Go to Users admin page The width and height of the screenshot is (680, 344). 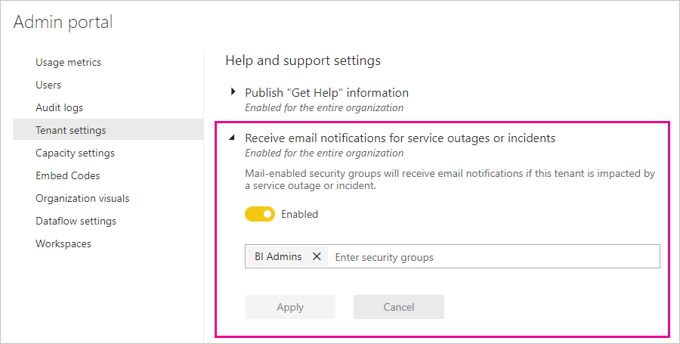tap(48, 85)
